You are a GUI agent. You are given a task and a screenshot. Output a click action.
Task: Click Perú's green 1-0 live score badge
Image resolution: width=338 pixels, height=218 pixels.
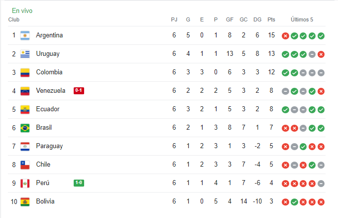click(x=79, y=183)
